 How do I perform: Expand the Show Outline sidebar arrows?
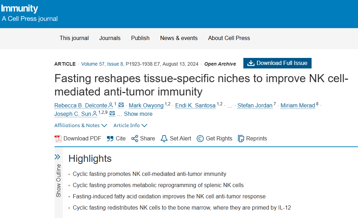point(58,157)
